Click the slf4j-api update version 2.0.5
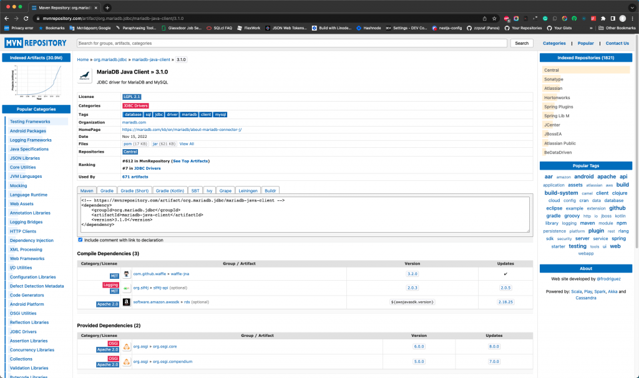Screen dimensions: 639x378 505,288
